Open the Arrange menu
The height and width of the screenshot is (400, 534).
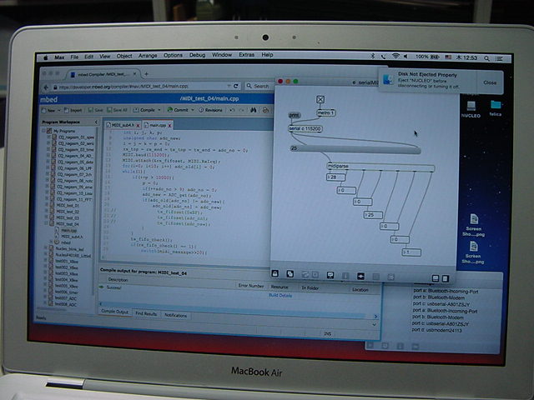[x=148, y=56]
